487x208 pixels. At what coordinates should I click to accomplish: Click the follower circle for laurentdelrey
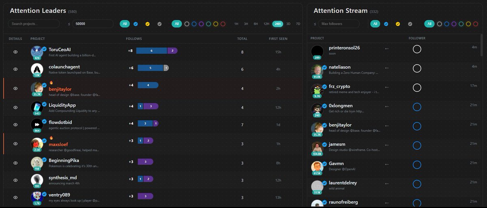417,184
